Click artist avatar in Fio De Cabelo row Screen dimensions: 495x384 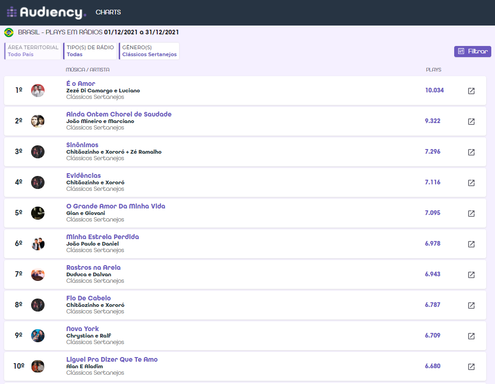[x=38, y=305]
